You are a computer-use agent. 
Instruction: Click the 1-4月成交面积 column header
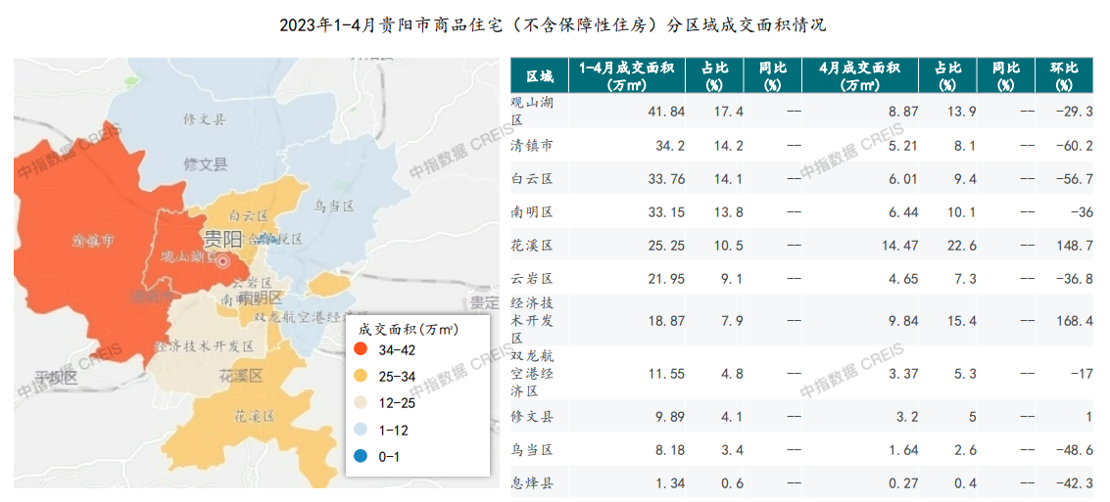tap(626, 76)
